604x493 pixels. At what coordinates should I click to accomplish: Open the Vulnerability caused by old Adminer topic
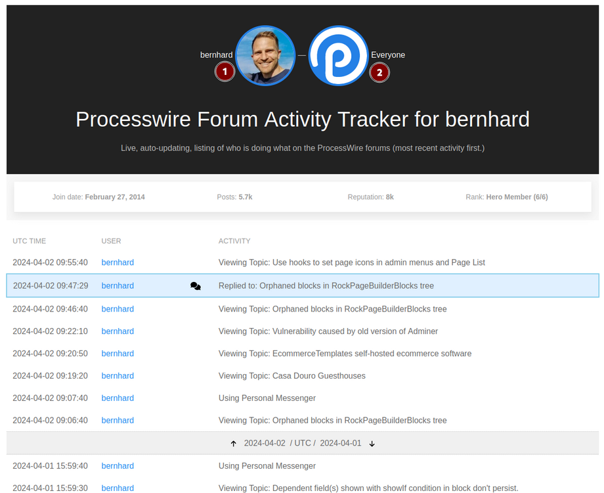[x=328, y=331]
